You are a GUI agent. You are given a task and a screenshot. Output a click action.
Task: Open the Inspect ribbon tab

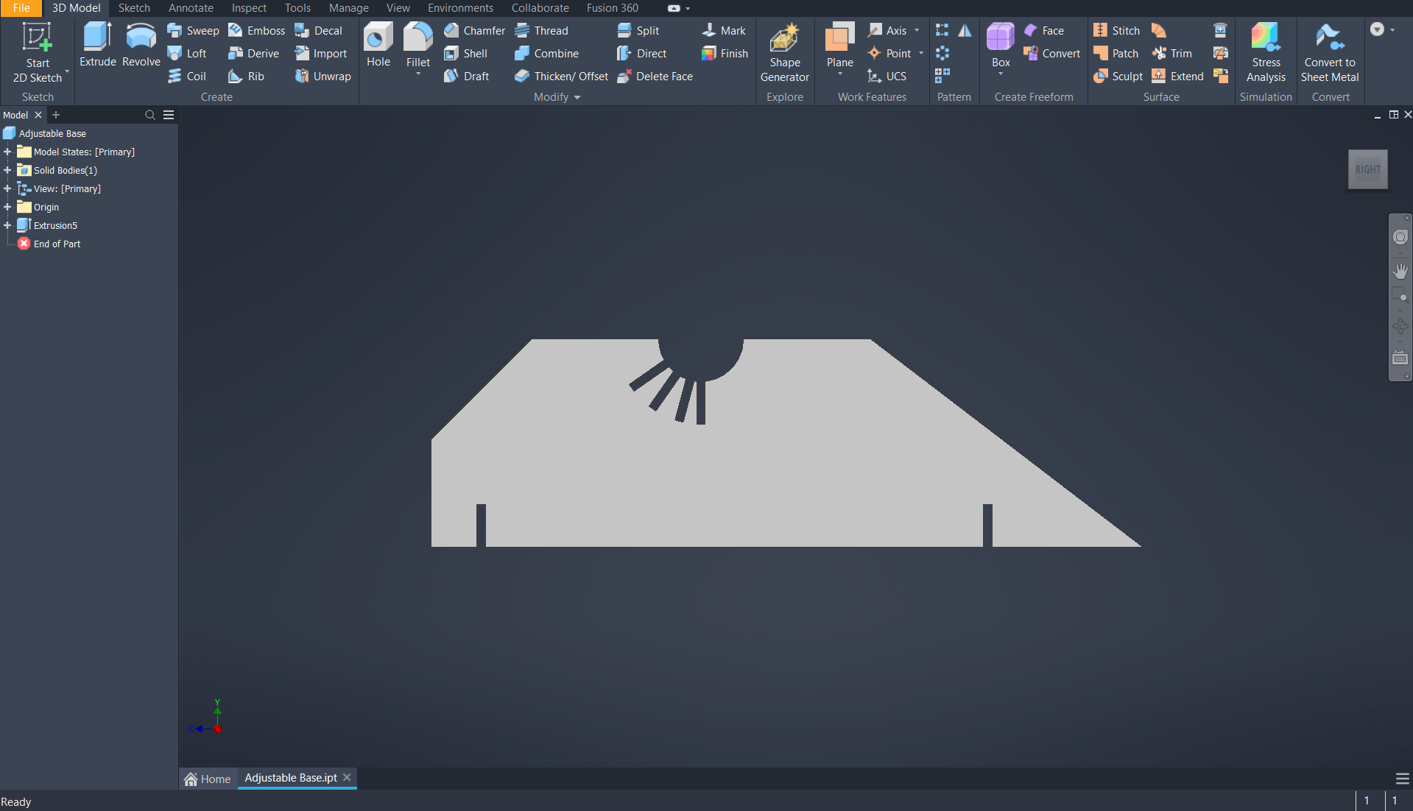[249, 8]
